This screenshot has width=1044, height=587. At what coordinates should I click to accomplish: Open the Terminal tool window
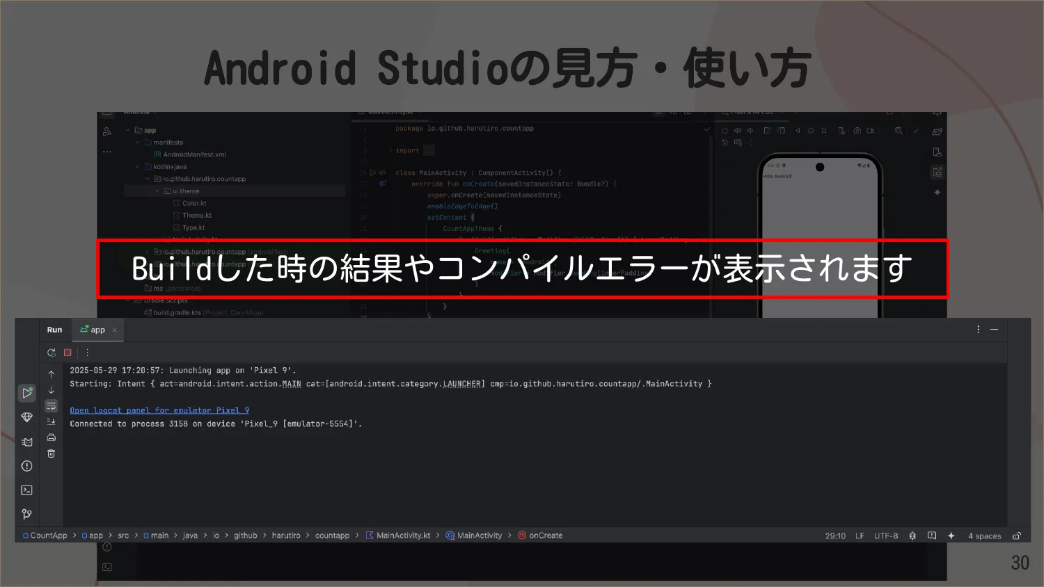(x=27, y=490)
